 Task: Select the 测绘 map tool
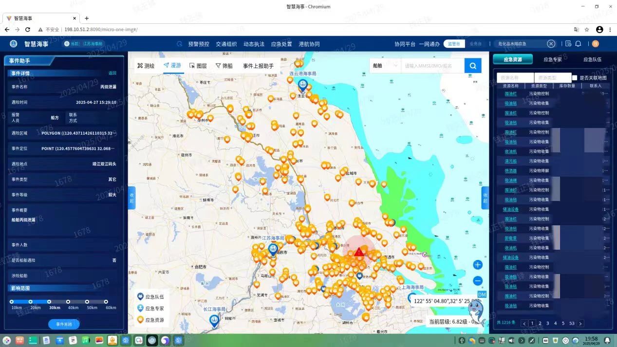coord(146,66)
